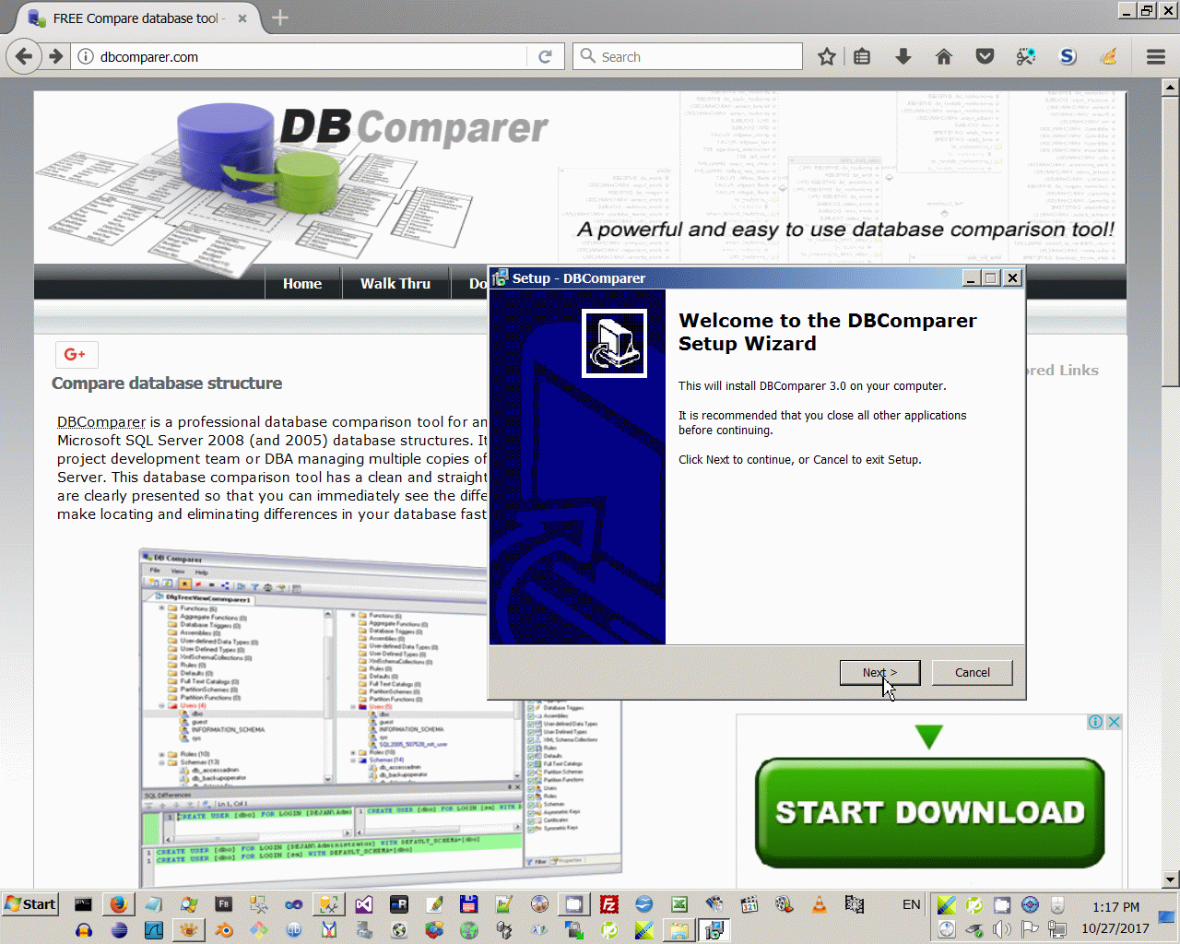Open the network status tray icon
This screenshot has height=944, width=1180.
click(1057, 929)
